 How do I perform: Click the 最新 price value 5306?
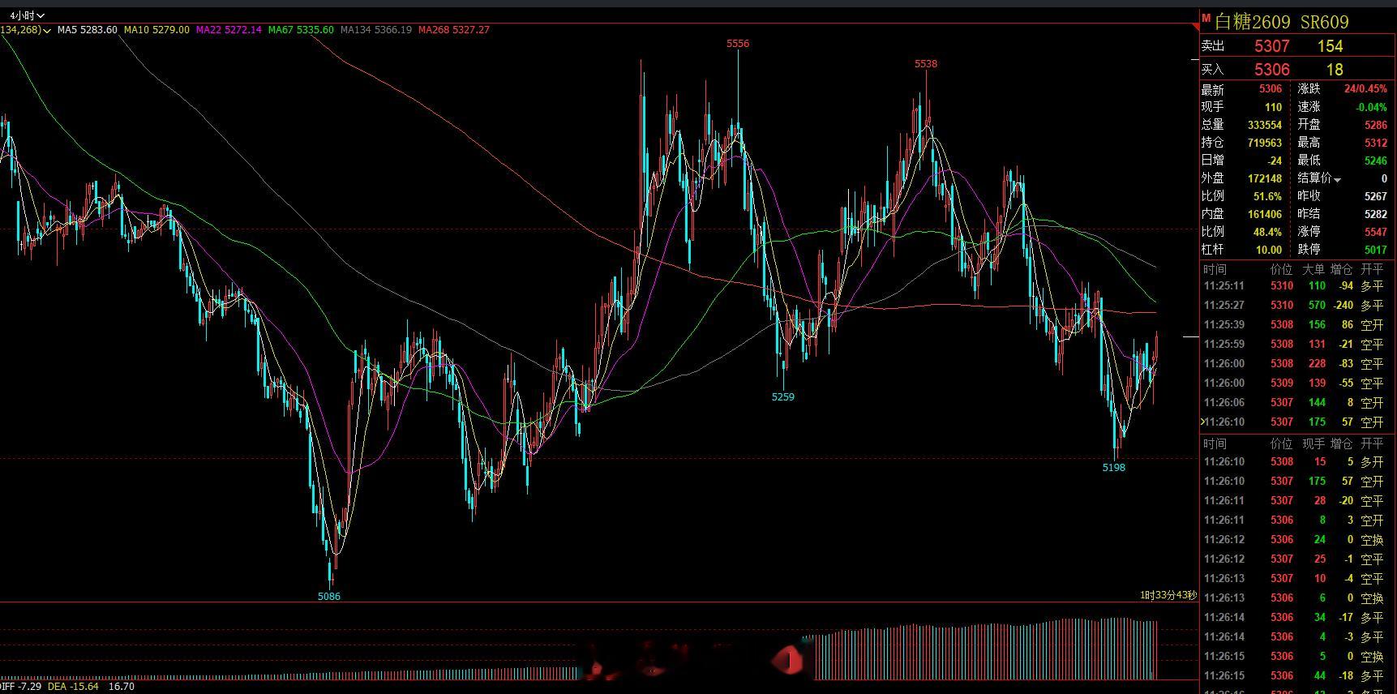1271,89
